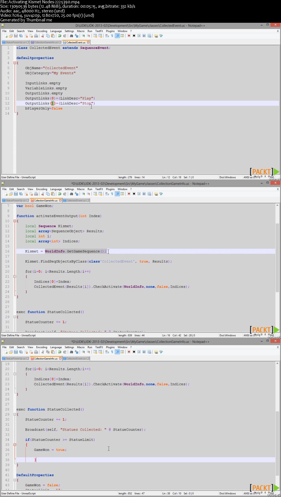The height and width of the screenshot is (497, 281).
Task: Collapse fold marker at line 10, middle window
Action: [x=15, y=221]
